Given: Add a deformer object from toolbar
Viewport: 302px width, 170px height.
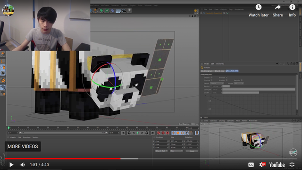Looking at the screenshot, I should tap(112, 10).
